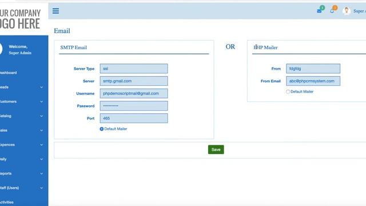
Task: Open Customers menu in the sidebar
Action: pyautogui.click(x=8, y=102)
